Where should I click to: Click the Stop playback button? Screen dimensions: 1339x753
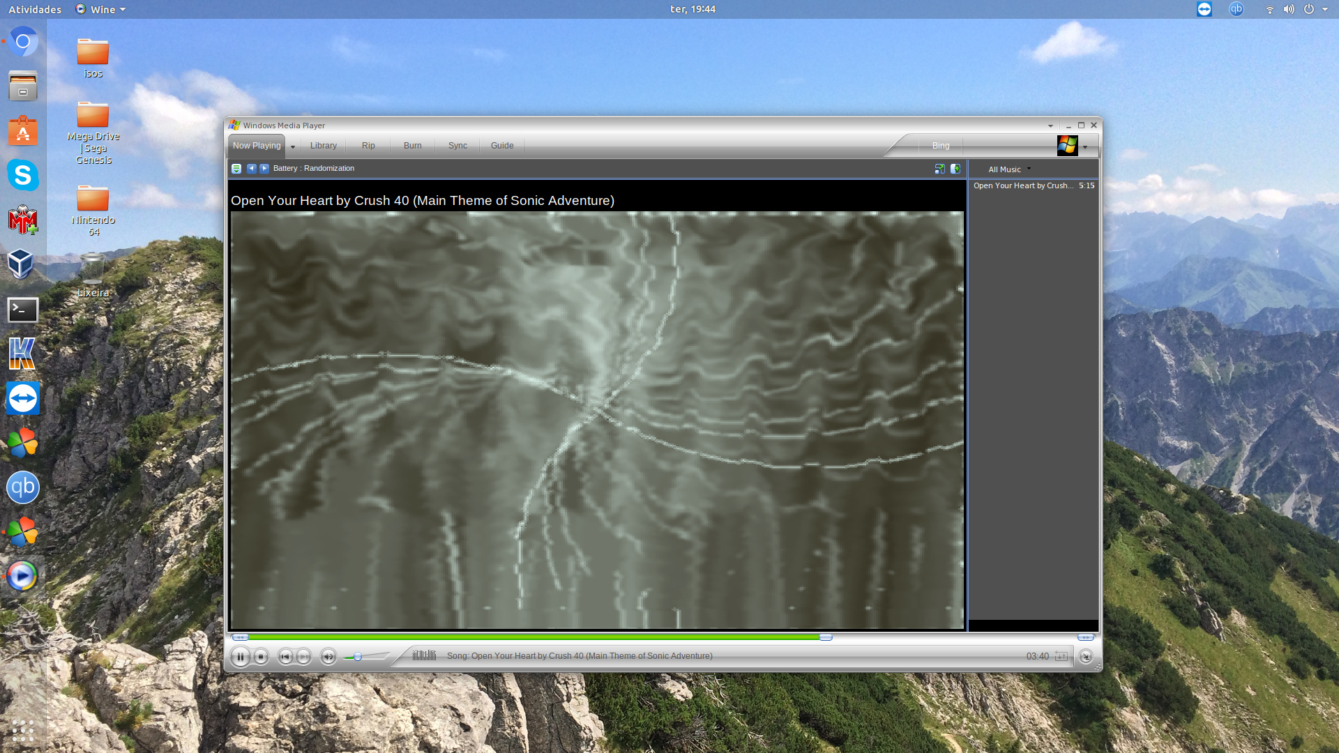[261, 657]
